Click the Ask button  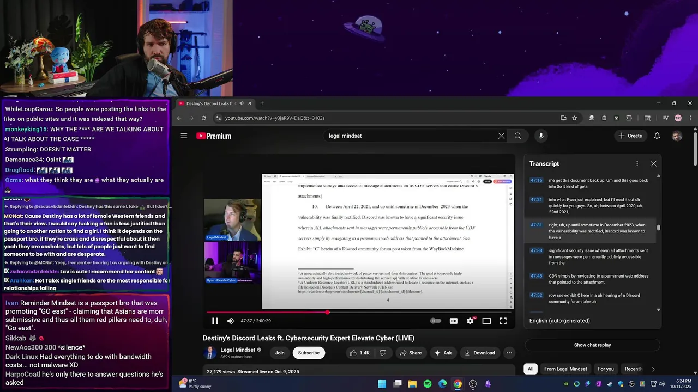(x=443, y=353)
